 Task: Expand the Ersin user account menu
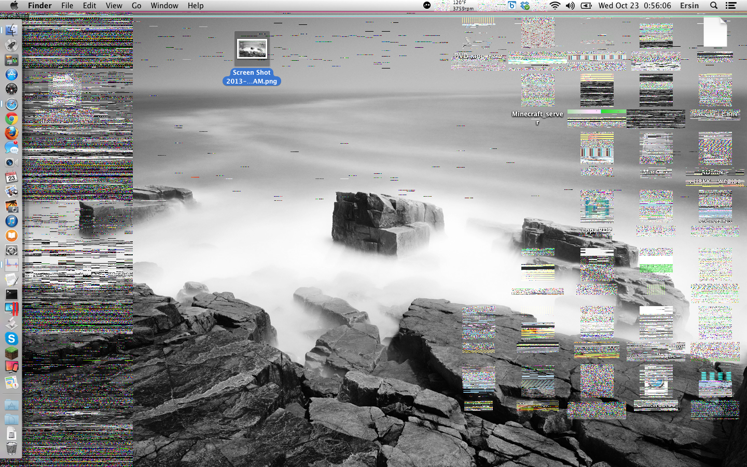(x=689, y=6)
